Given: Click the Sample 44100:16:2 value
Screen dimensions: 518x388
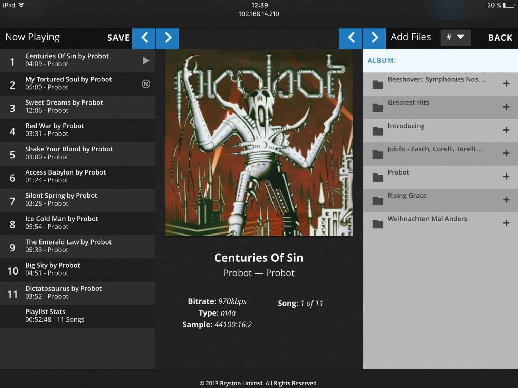Looking at the screenshot, I should click(233, 325).
